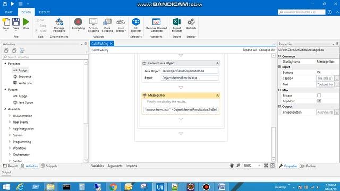This screenshot has height=191, width=340.
Task: Open Screen Scraping wizard
Action: pos(93,25)
